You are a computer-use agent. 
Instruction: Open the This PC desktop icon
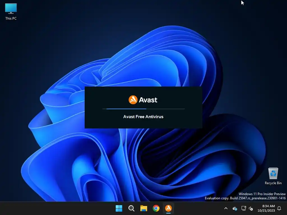point(11,11)
